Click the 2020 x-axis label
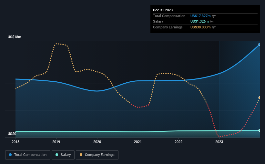Viewport: 265px width, 164px height. coord(97,142)
